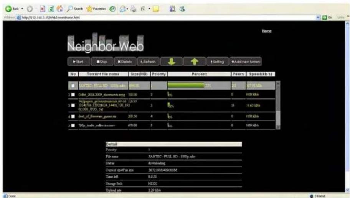
Task: Click the browser Back button
Action: tap(8, 9)
